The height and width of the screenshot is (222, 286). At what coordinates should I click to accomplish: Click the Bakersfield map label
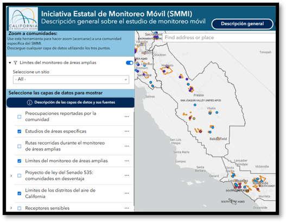pyautogui.click(x=218, y=139)
